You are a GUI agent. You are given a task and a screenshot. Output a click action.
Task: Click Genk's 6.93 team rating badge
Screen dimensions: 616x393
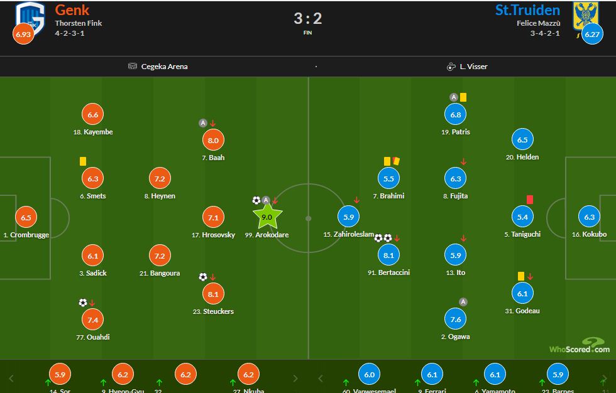(x=23, y=35)
